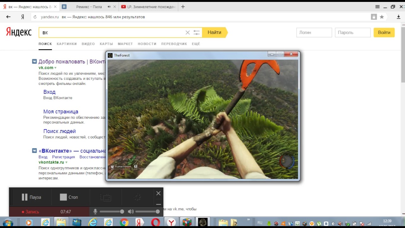The width and height of the screenshot is (405, 228).
Task: Expand the dropdown arrow next to vkontakte.ru
Action: pyautogui.click(x=66, y=162)
